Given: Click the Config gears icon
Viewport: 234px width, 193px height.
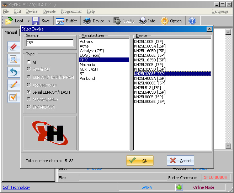Looking at the screenshot, I should (x=117, y=21).
